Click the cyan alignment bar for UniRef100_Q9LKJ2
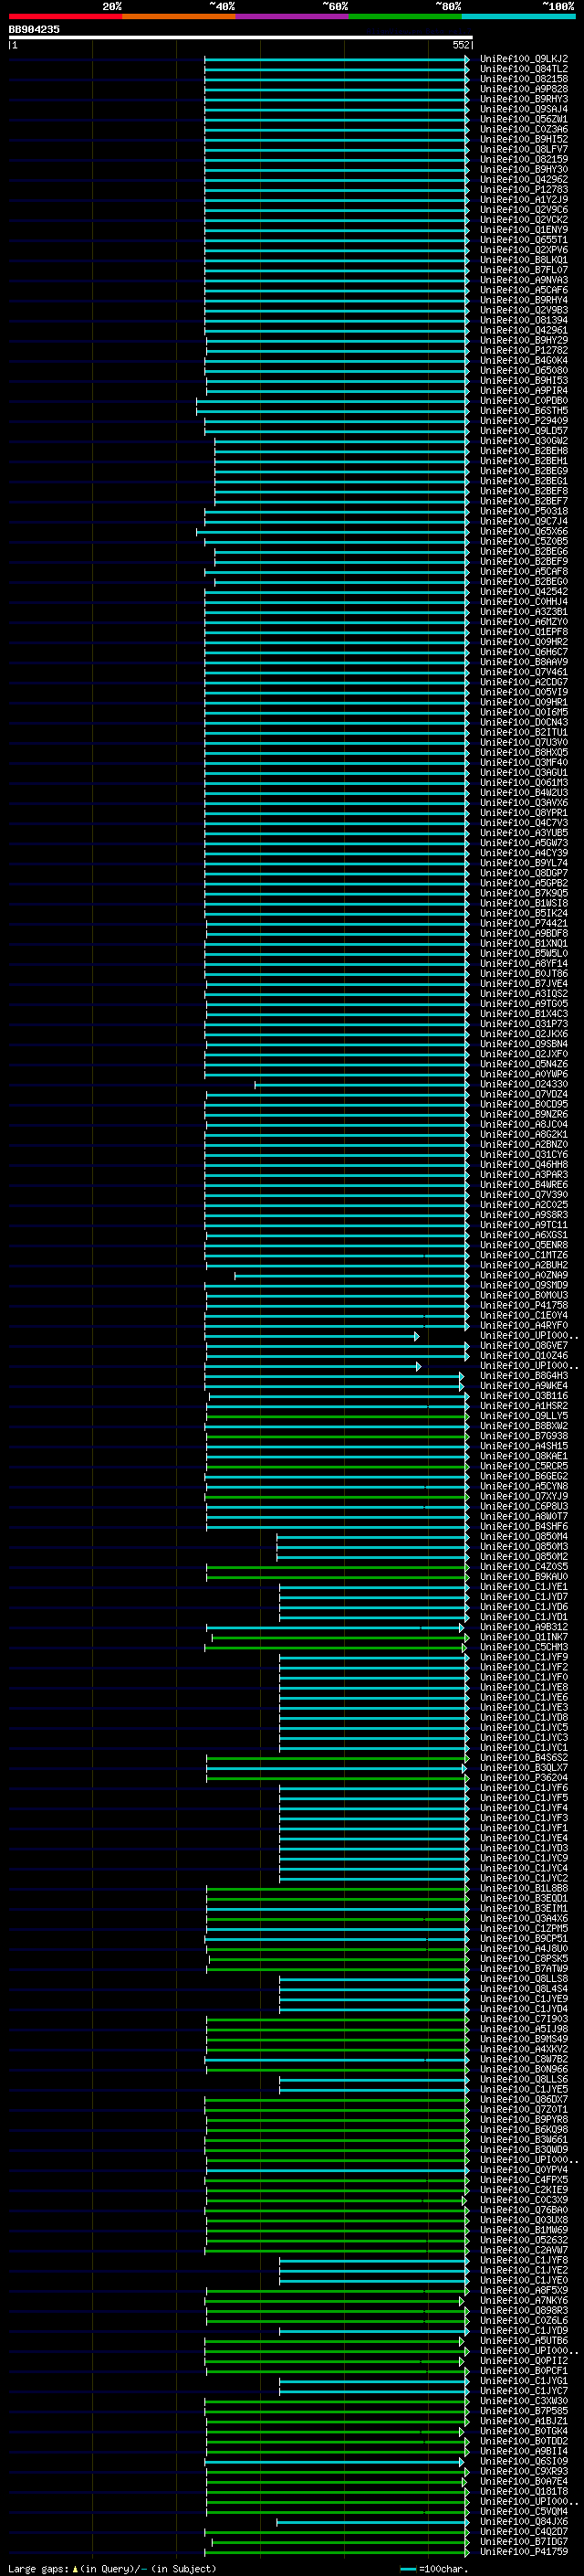This screenshot has height=2576, width=584. click(338, 59)
